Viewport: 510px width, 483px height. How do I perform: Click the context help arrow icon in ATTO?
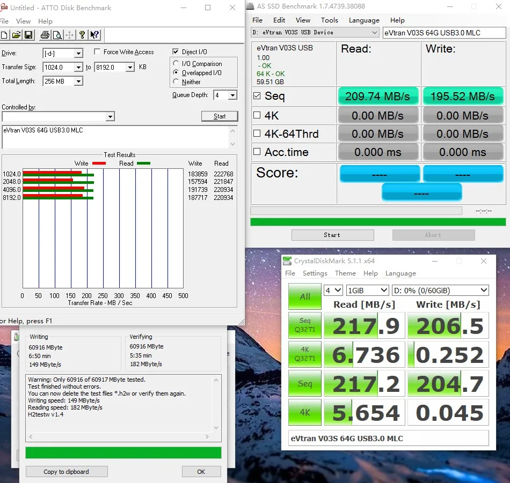pos(94,35)
